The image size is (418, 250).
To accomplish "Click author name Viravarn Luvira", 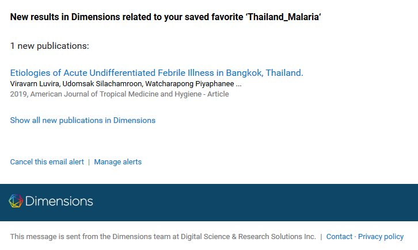I will click(x=35, y=84).
